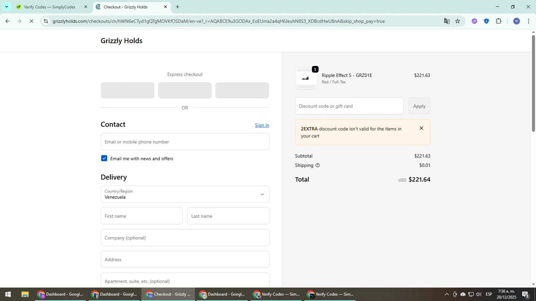Focus the First name field
Screen dimensions: 536x301
coord(142,216)
